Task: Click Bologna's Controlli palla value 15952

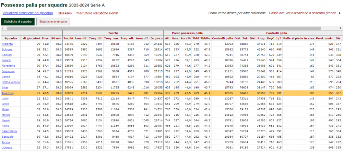Action: pyautogui.click(x=228, y=50)
